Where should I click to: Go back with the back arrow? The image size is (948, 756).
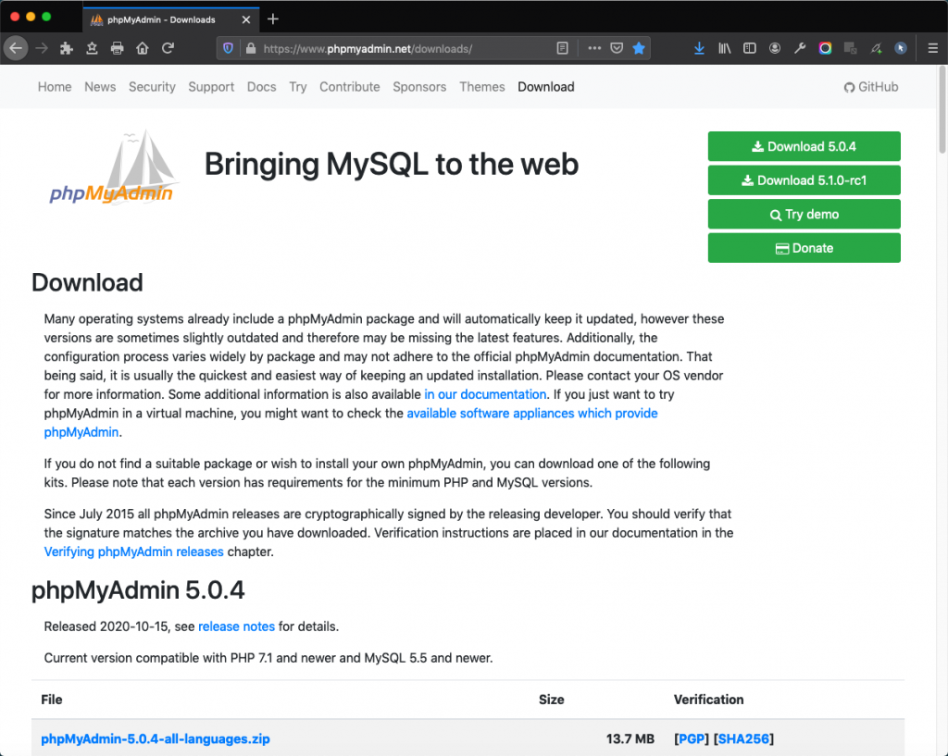[x=16, y=48]
